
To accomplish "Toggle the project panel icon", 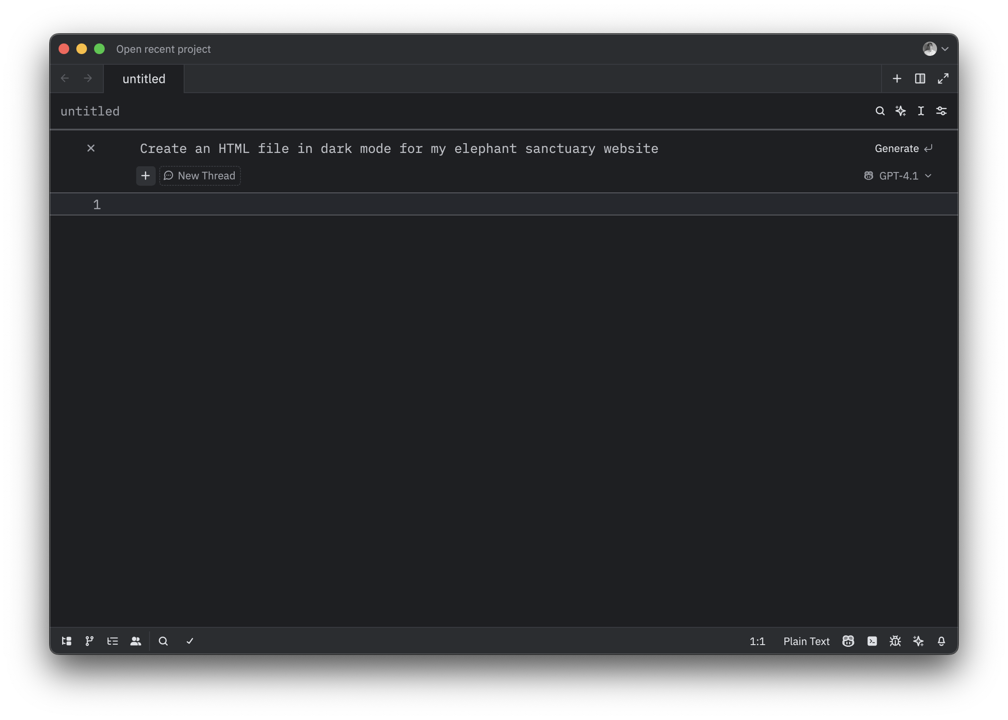I will pos(67,641).
